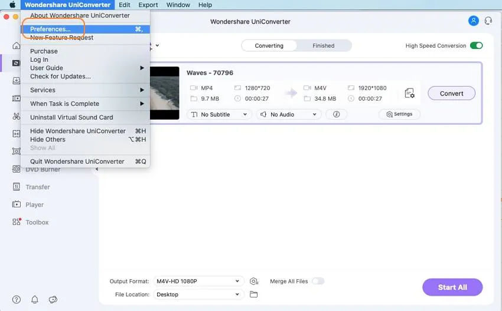
Task: Open user account profile icon
Action: pyautogui.click(x=473, y=21)
